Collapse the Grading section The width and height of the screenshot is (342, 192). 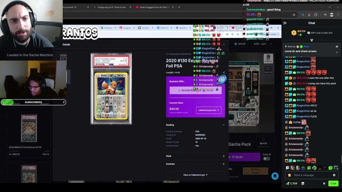pos(223,125)
